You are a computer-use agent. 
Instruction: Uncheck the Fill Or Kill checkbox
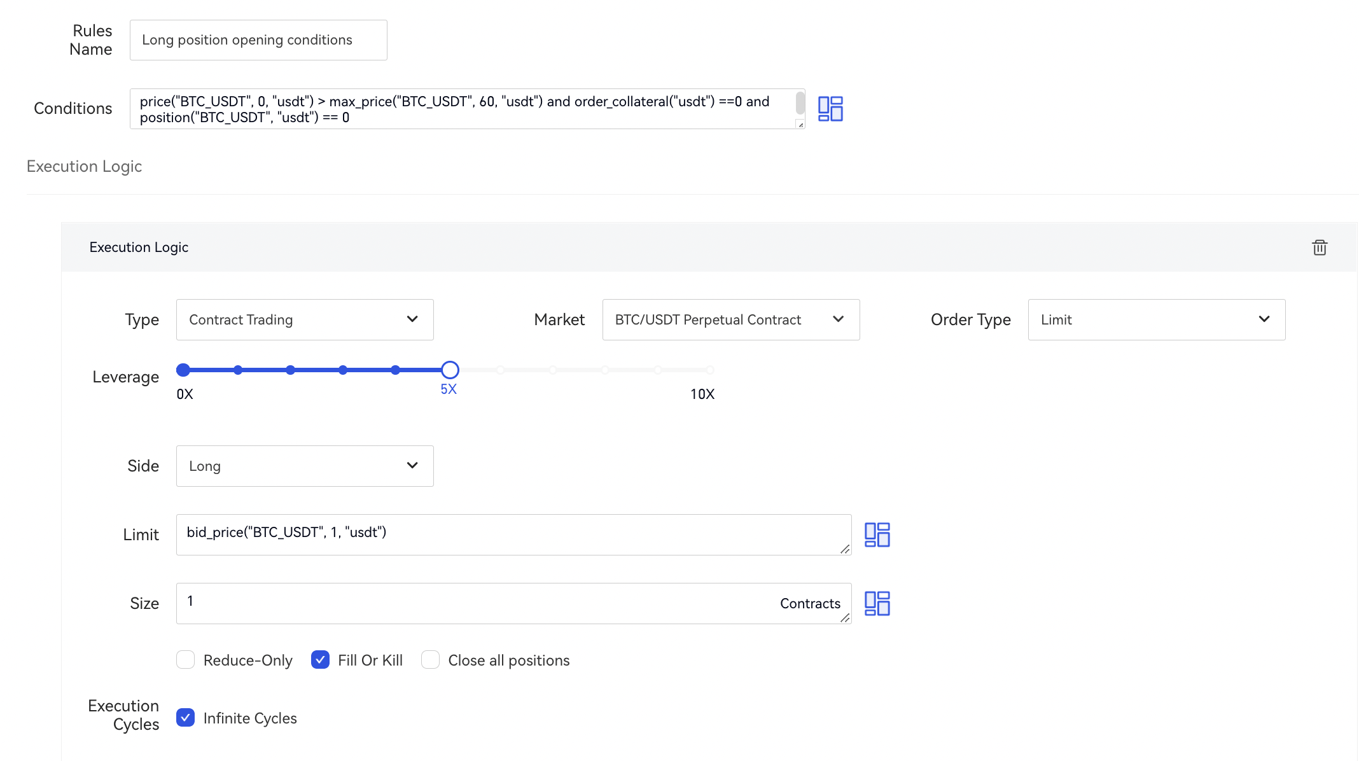[x=320, y=660]
